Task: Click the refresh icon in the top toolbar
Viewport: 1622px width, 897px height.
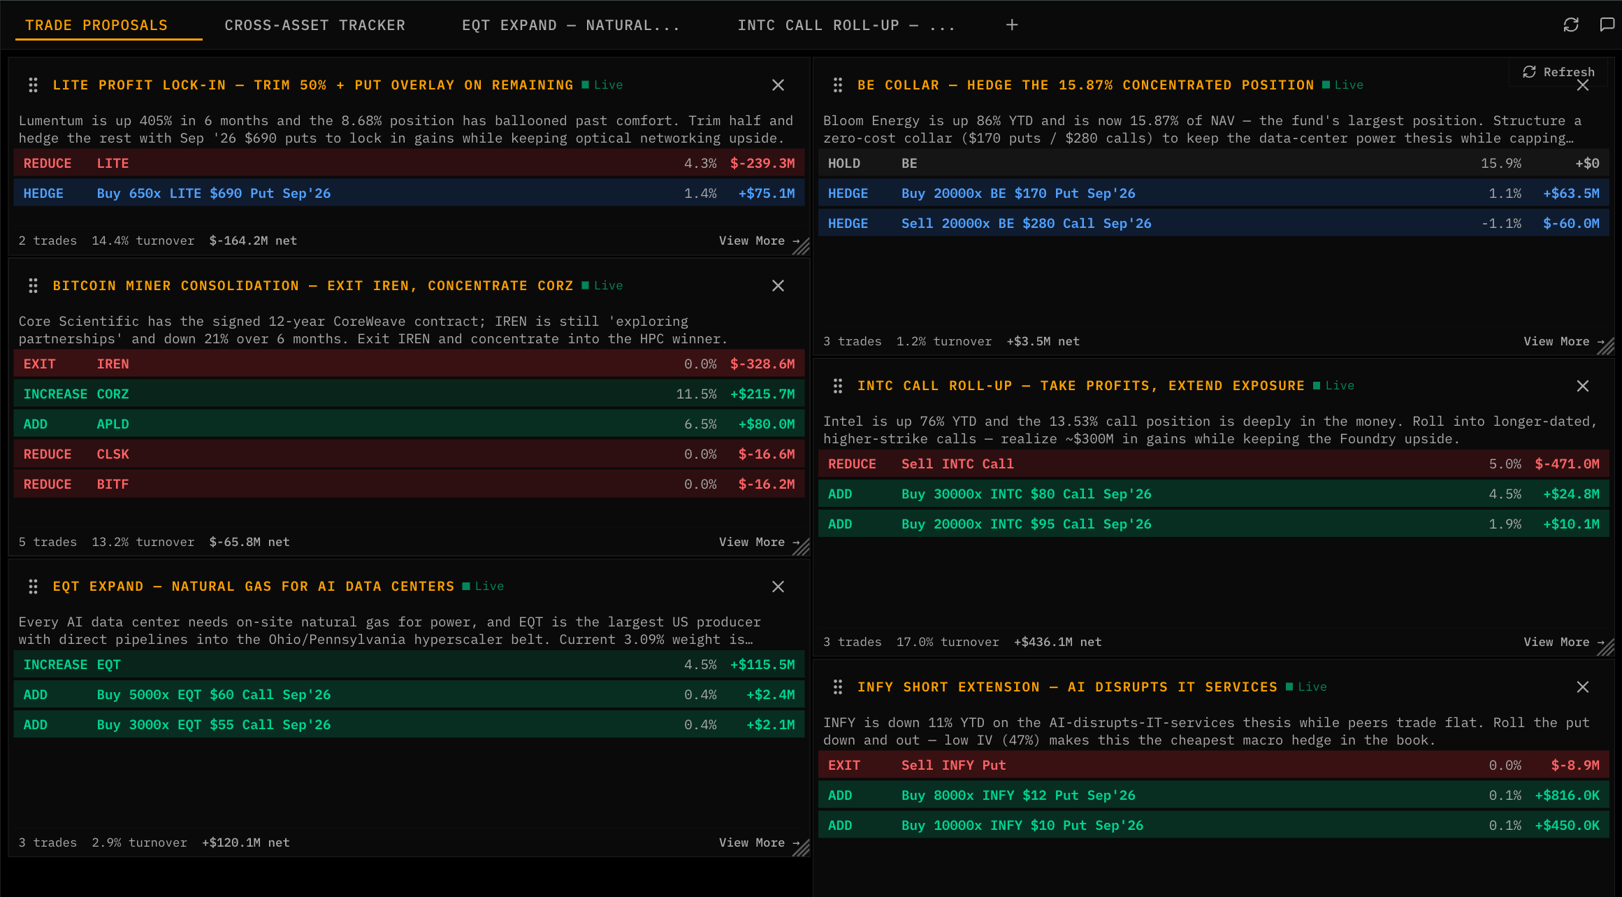Action: pos(1571,24)
